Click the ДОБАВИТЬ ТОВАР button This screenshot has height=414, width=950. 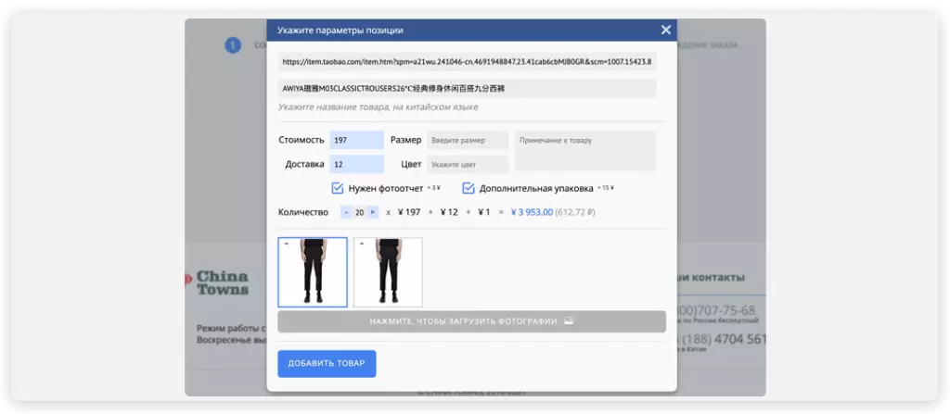327,363
